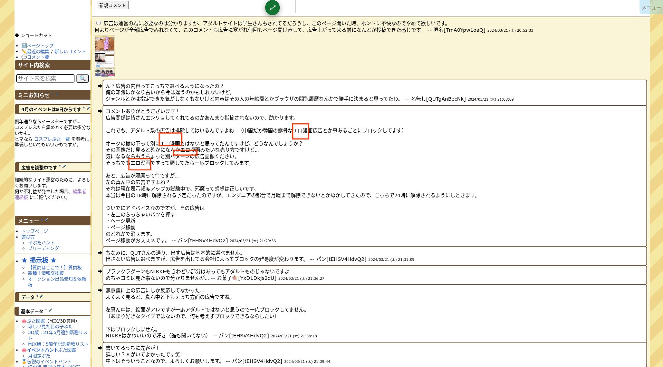Click pencil edit icon beside メニュー heading
The height and width of the screenshot is (367, 663).
click(x=46, y=220)
